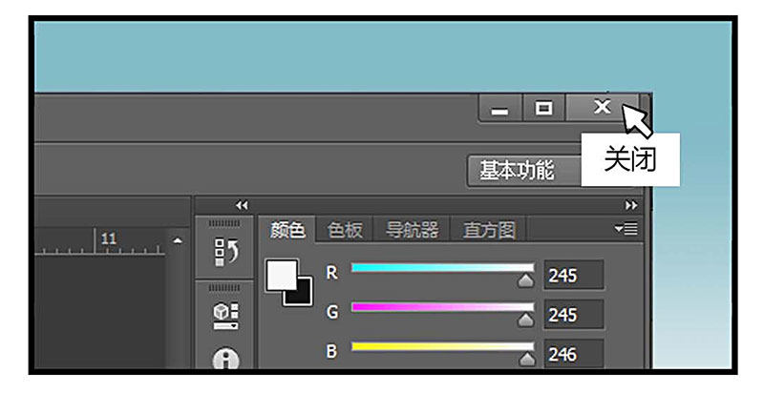This screenshot has width=764, height=393.
Task: Open the 3D properties panel icon
Action: pos(225,315)
